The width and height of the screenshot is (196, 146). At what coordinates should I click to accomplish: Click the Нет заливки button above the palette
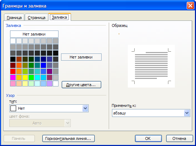34,34
